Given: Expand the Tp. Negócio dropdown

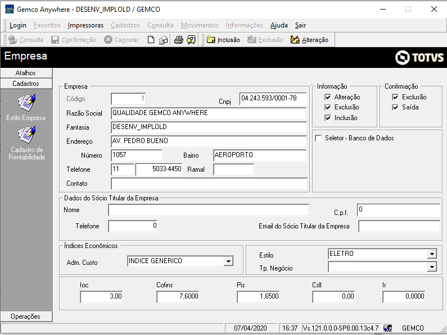Looking at the screenshot, I should 432,267.
